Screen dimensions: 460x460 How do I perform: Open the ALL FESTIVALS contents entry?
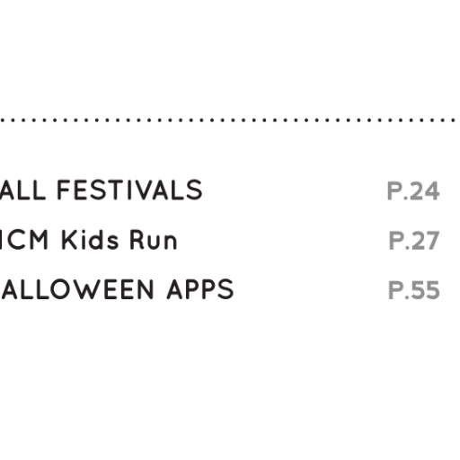(x=102, y=190)
